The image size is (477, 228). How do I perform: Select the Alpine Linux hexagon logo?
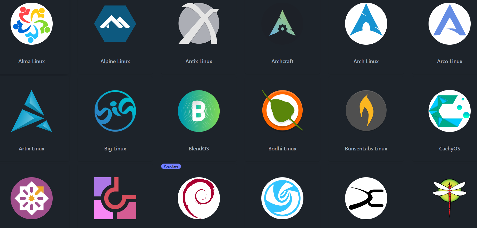(x=115, y=24)
